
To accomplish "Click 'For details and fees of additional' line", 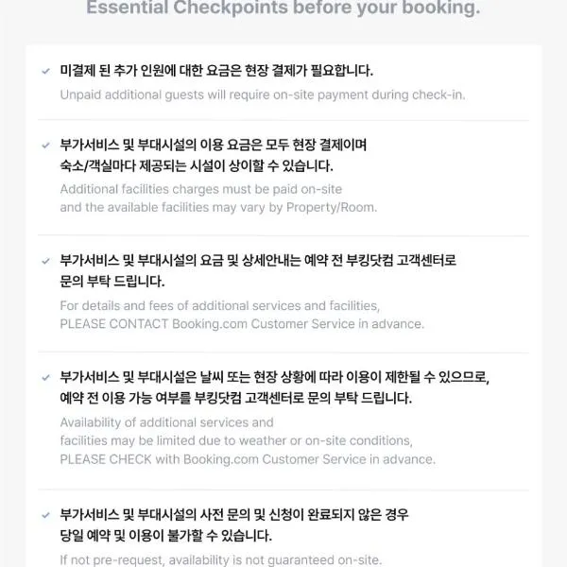I will 220,305.
